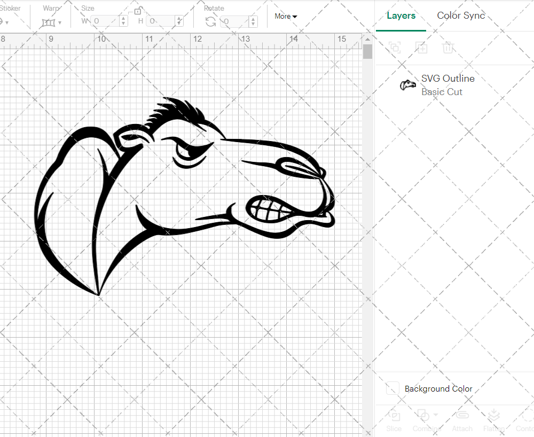
Task: Select the Layers tab
Action: pyautogui.click(x=401, y=15)
